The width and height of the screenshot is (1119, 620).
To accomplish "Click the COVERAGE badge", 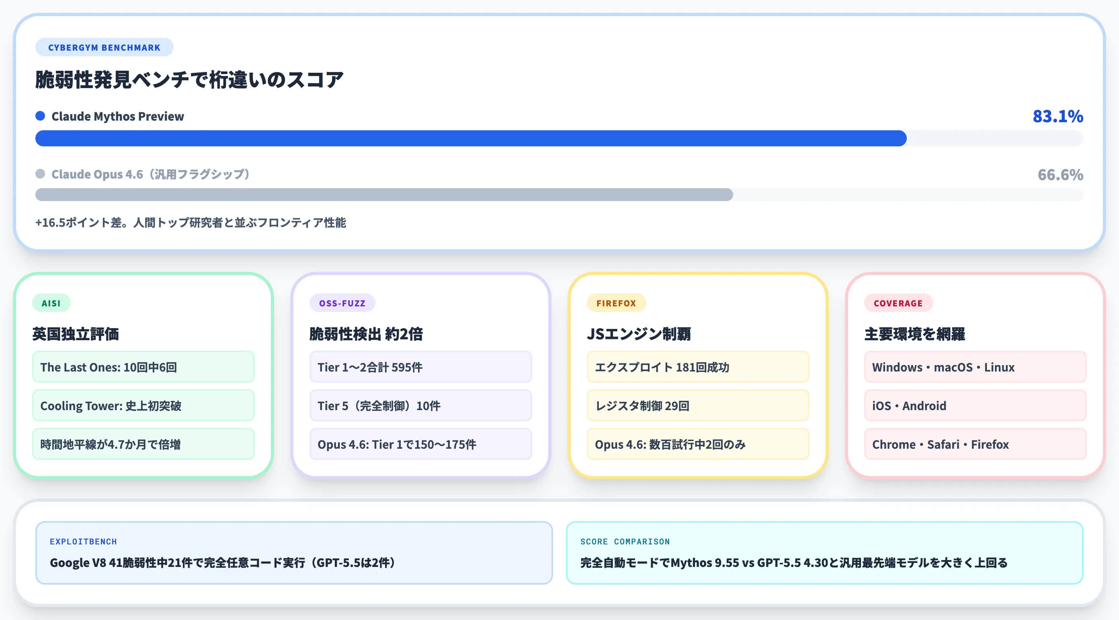I will [x=898, y=303].
